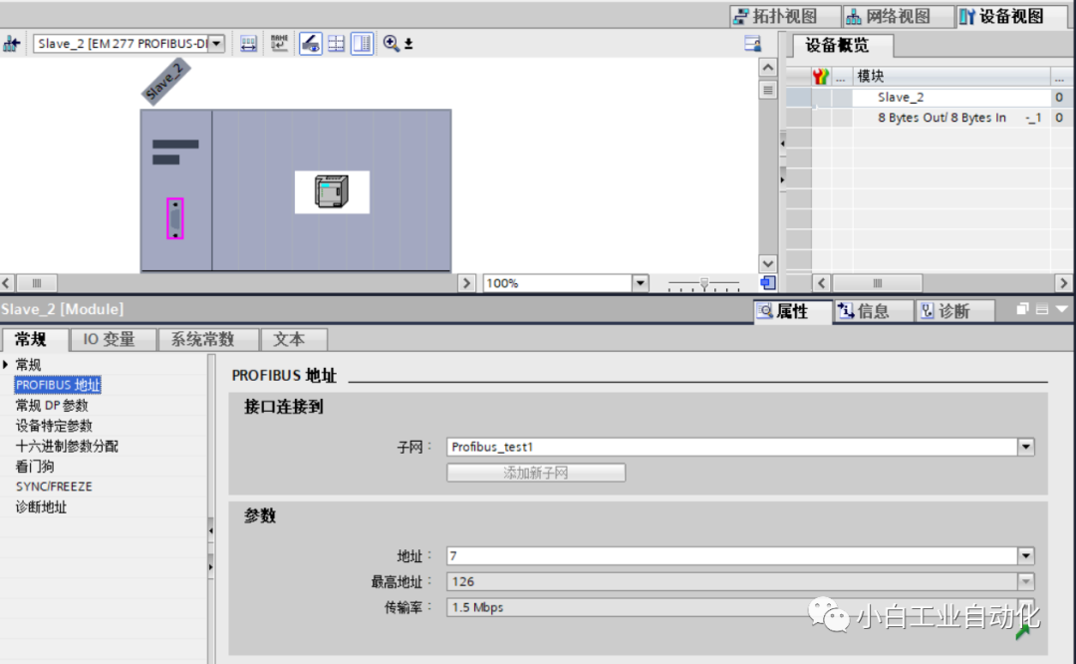Open the 地址 dropdown arrow

pos(1026,555)
